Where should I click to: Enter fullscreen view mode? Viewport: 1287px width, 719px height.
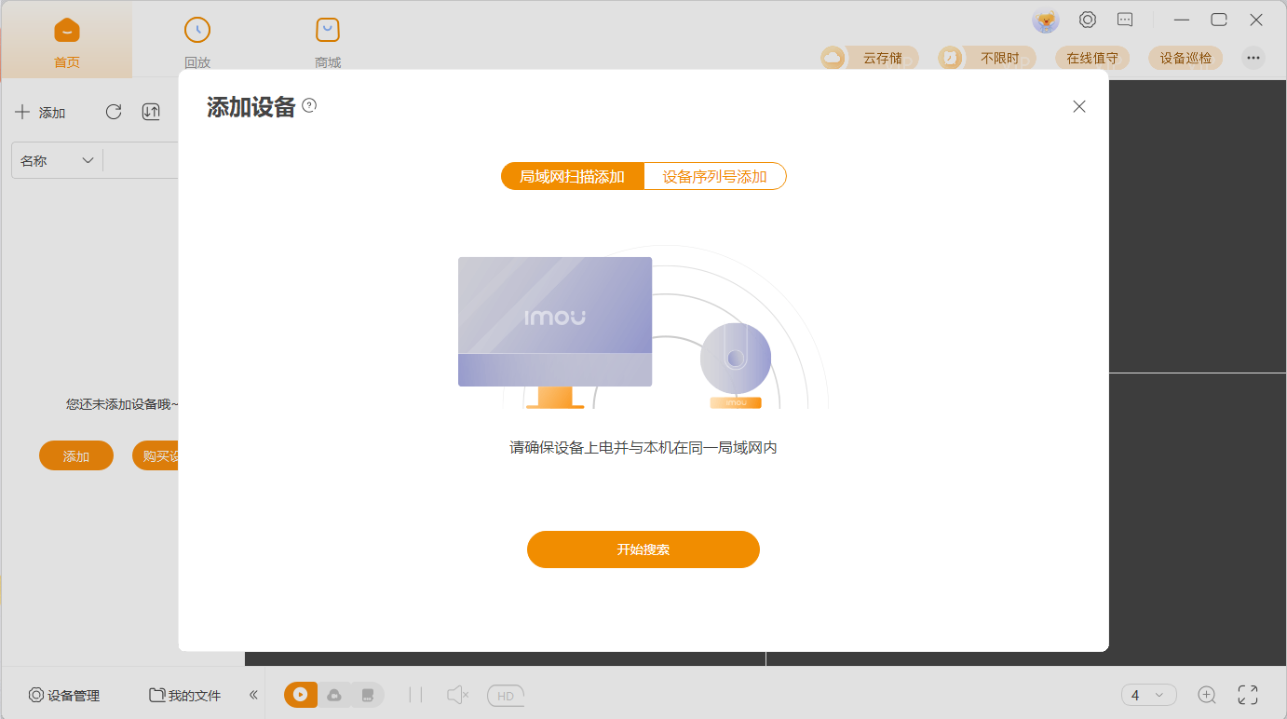coord(1248,695)
